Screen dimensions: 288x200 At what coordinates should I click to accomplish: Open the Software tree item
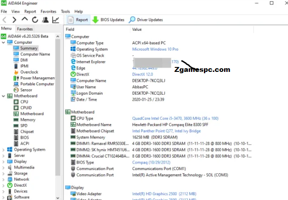click(18, 197)
